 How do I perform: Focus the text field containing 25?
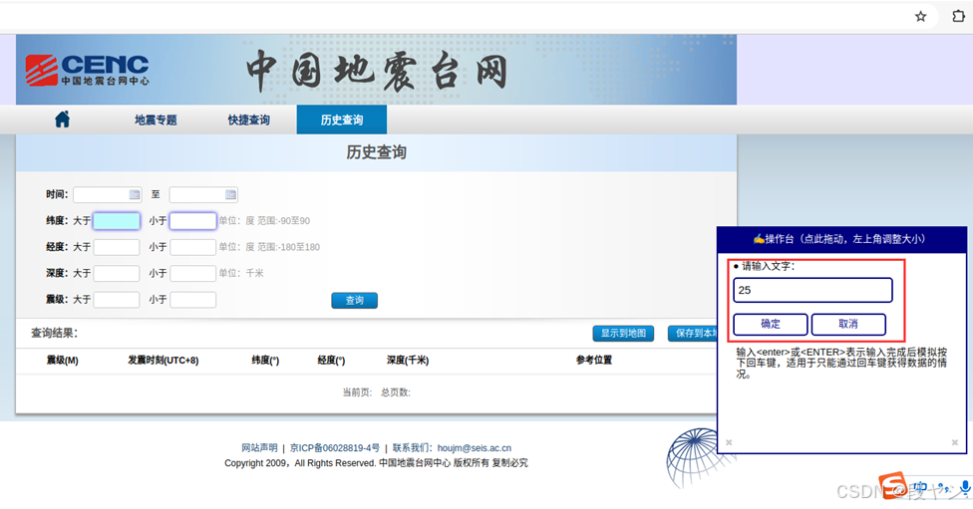(x=812, y=290)
